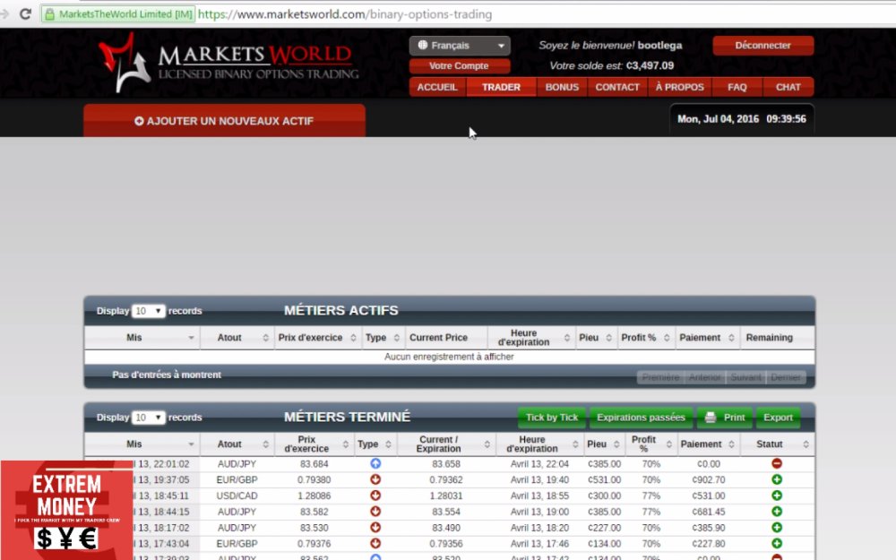Click the down arrow icon for AUD/JPY 83.530
This screenshot has height=560, width=896.
click(375, 528)
